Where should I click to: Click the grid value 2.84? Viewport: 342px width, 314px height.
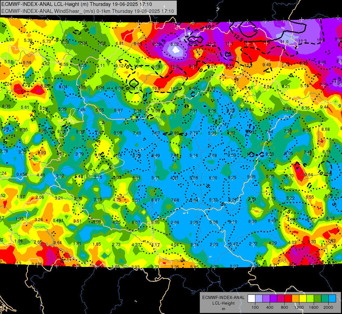click(287, 109)
